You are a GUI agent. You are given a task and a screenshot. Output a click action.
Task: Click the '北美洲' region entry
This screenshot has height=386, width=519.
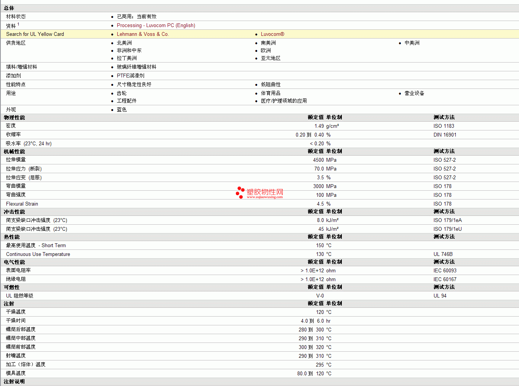pyautogui.click(x=124, y=43)
